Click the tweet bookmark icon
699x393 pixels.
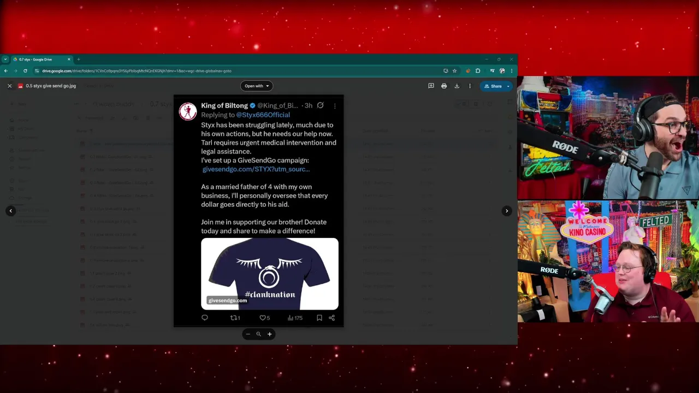[x=319, y=318]
